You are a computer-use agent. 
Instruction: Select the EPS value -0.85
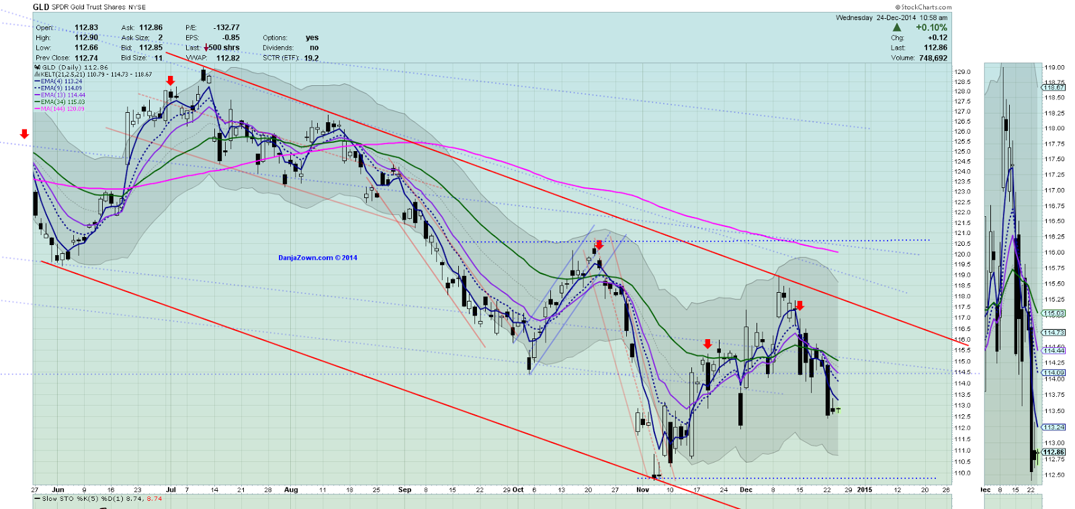231,38
